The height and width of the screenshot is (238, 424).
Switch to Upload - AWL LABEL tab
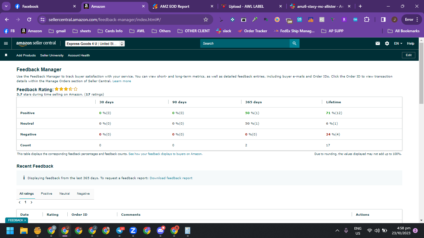click(252, 6)
